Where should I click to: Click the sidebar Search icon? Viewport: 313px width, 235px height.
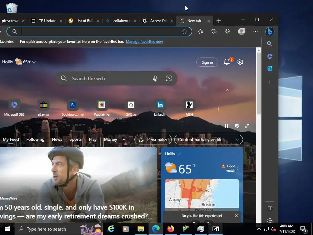click(270, 44)
